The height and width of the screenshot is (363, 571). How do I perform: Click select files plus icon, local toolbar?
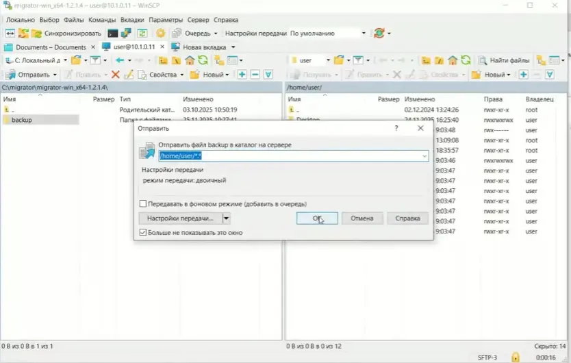(242, 75)
